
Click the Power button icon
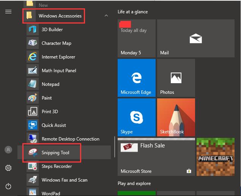(x=8, y=186)
